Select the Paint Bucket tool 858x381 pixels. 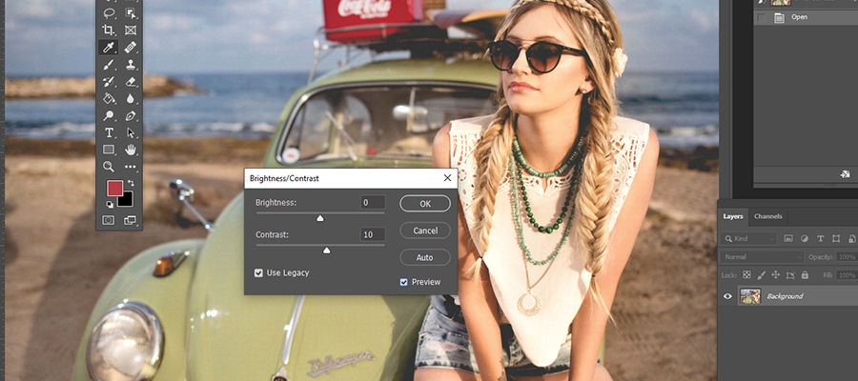click(x=109, y=98)
